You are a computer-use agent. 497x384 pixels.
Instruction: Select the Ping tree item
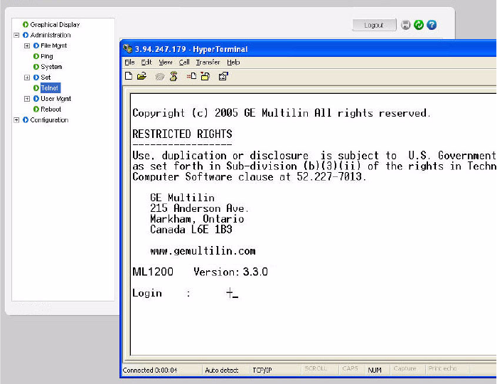pos(47,56)
